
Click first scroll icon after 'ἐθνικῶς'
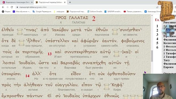coord(126,97)
